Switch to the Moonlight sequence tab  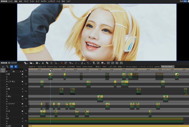click(62, 67)
